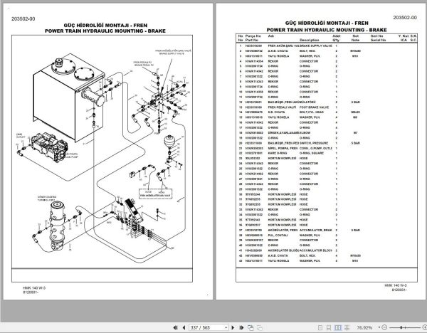Screen dimensions: 427x333
Task: Open the page number dropdown arrow
Action: pyautogui.click(x=226, y=327)
